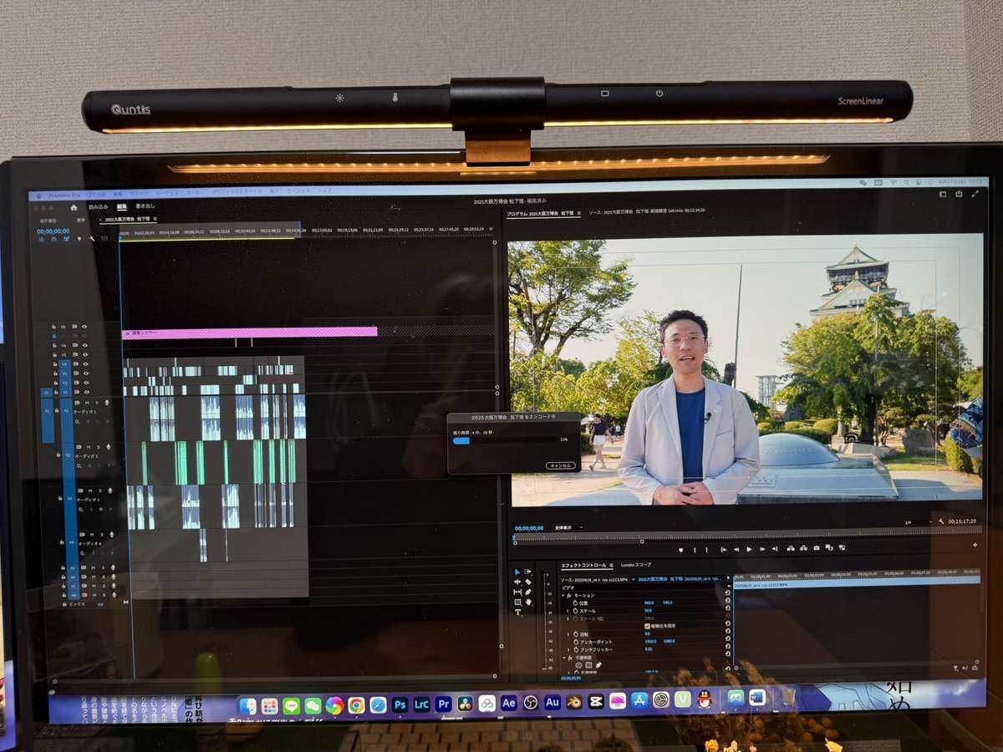Toggle anchor point animation stopwatch
1003x752 pixels.
(x=577, y=642)
